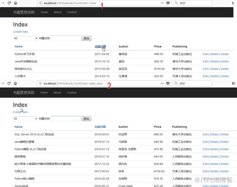Sort by 出版日期 in the date_desc window

(100, 127)
